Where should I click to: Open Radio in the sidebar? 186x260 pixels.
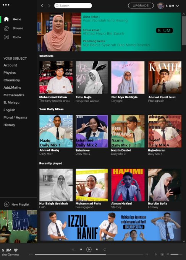pyautogui.click(x=17, y=37)
